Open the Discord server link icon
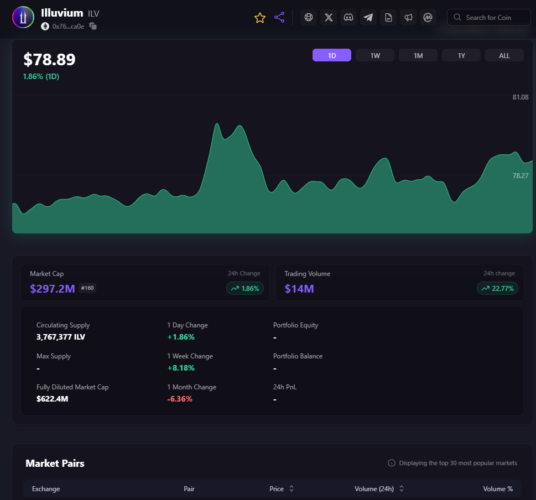The height and width of the screenshot is (500, 536). click(x=348, y=18)
